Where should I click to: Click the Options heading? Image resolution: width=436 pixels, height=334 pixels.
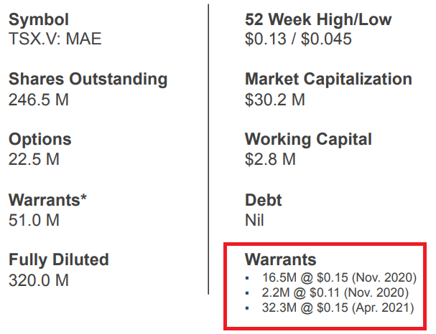40,140
